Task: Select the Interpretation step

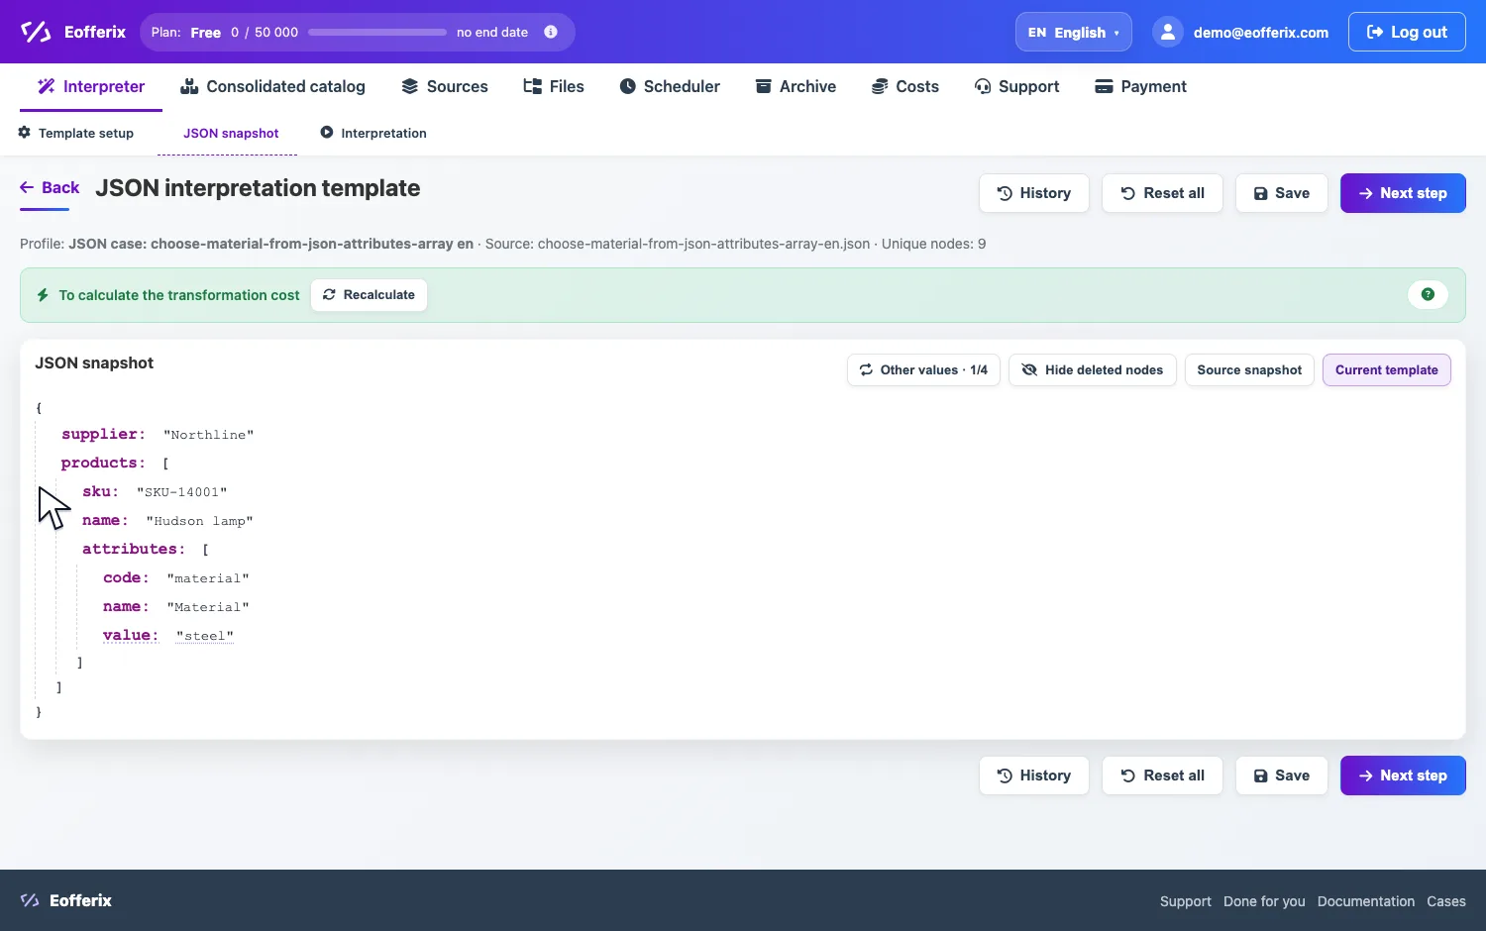Action: click(x=373, y=133)
